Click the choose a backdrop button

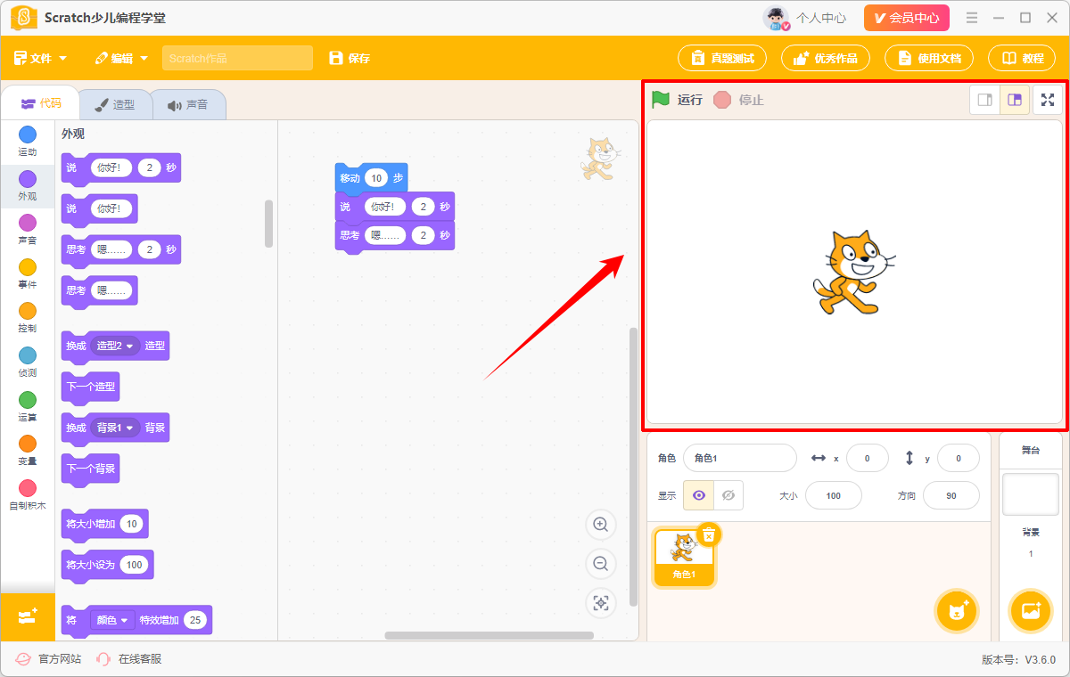[1031, 611]
